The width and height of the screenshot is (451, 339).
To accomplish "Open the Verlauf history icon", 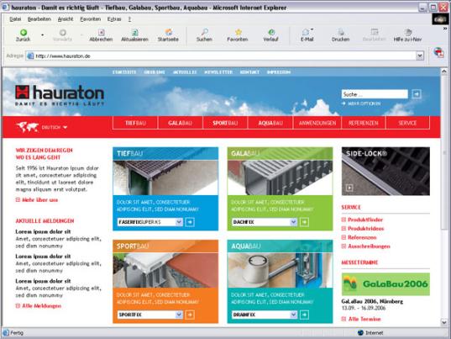I will tap(271, 32).
